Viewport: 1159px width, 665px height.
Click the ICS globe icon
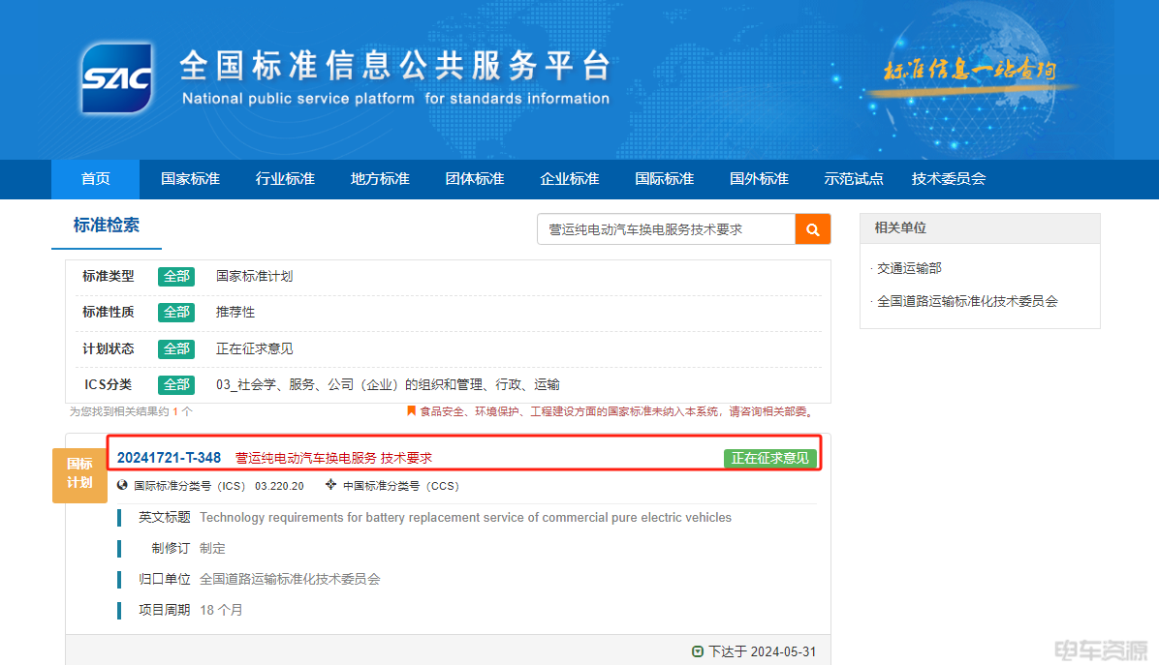(x=122, y=485)
